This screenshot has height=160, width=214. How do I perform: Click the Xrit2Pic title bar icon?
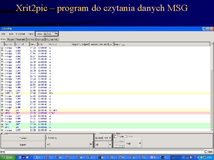coord(2,29)
